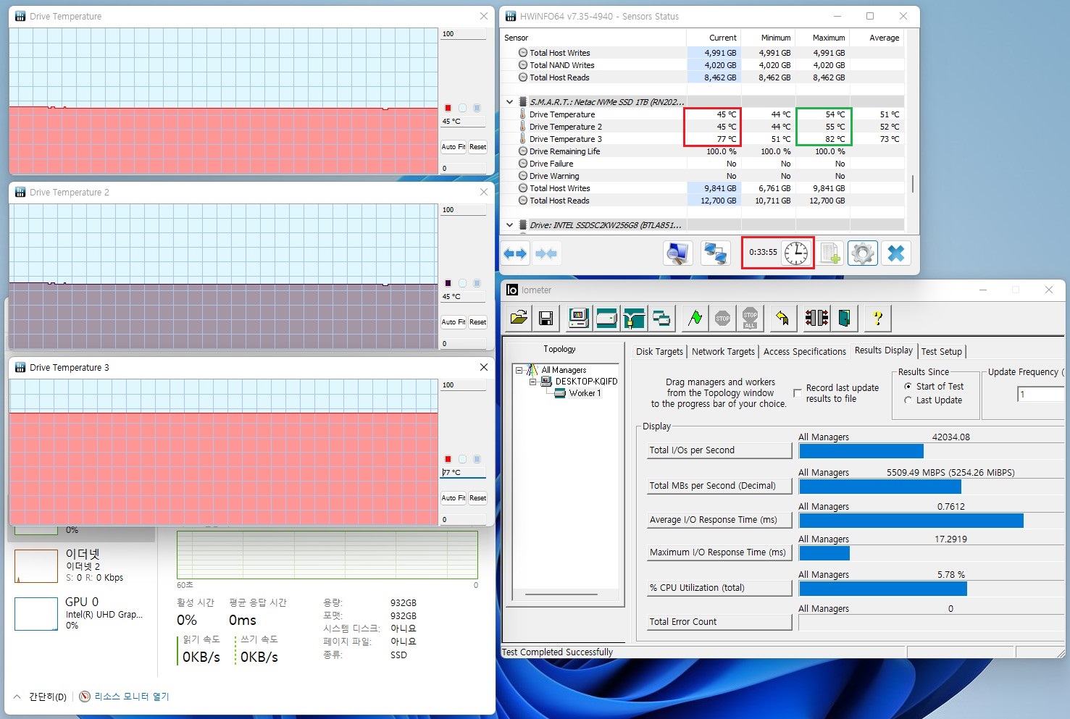Collapse the Netac NVMe SSD S.M.A.R.T. group
This screenshot has width=1070, height=719.
pyautogui.click(x=509, y=102)
